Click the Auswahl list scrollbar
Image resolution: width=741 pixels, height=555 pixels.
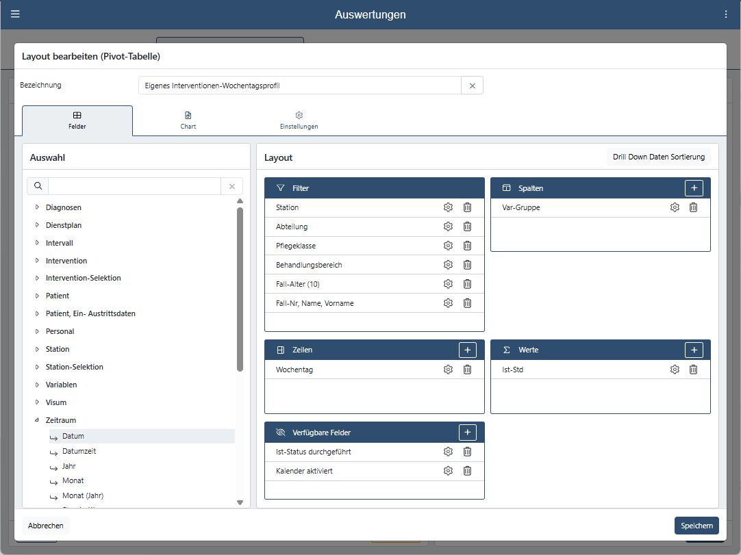(240, 287)
